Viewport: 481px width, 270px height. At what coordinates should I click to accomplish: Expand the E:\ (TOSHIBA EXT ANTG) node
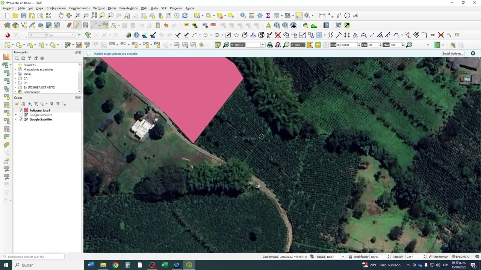pyautogui.click(x=15, y=87)
